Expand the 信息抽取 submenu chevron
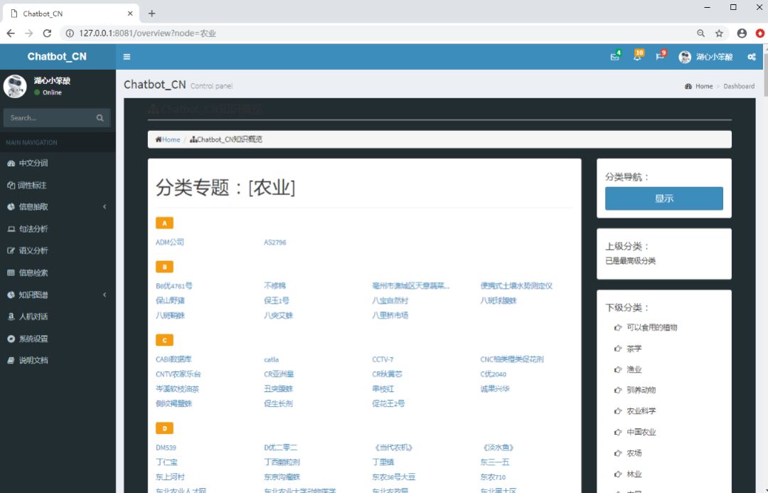The height and width of the screenshot is (493, 768). (x=105, y=207)
